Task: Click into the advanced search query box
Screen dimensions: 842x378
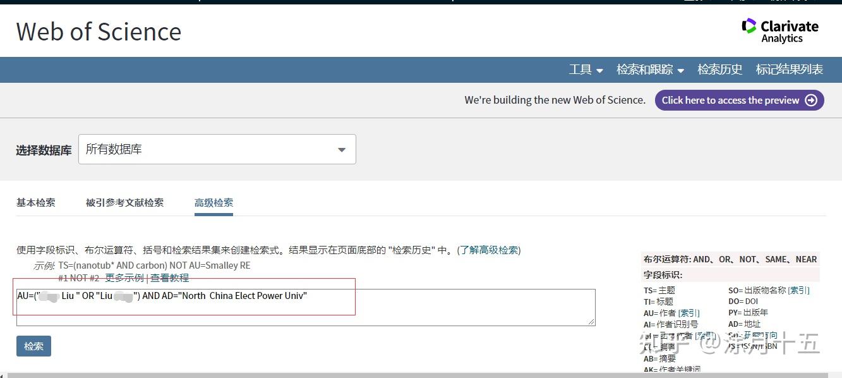Action: (306, 307)
